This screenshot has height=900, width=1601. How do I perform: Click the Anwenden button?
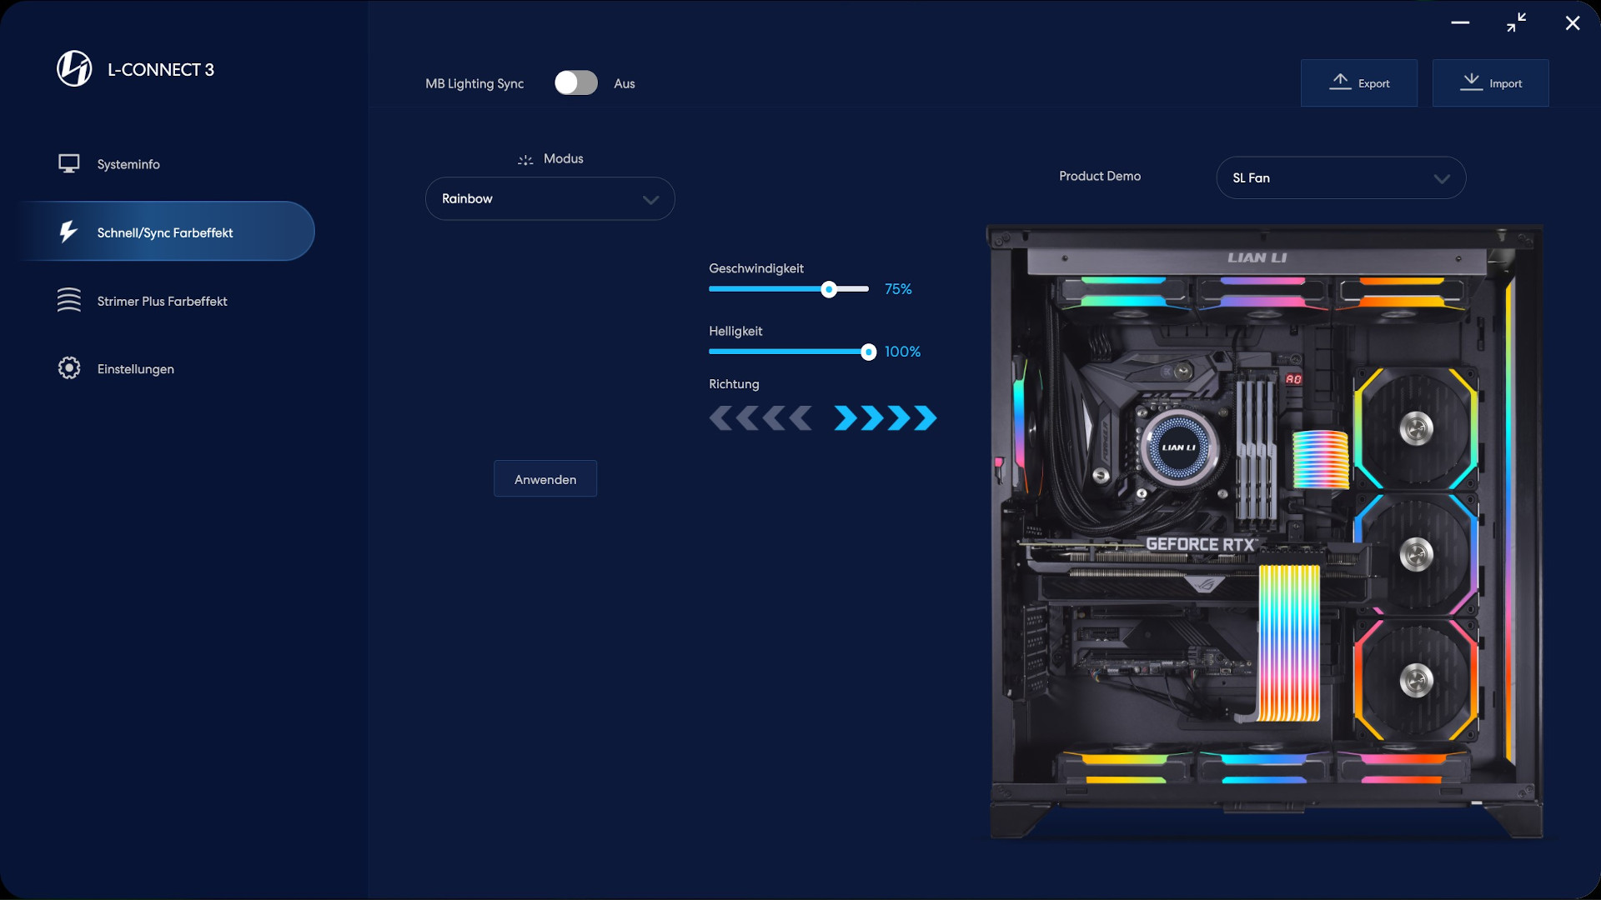(x=545, y=478)
